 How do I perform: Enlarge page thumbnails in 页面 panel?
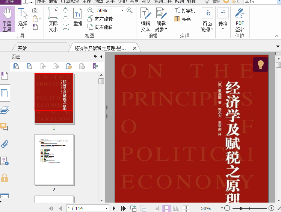click(16, 66)
